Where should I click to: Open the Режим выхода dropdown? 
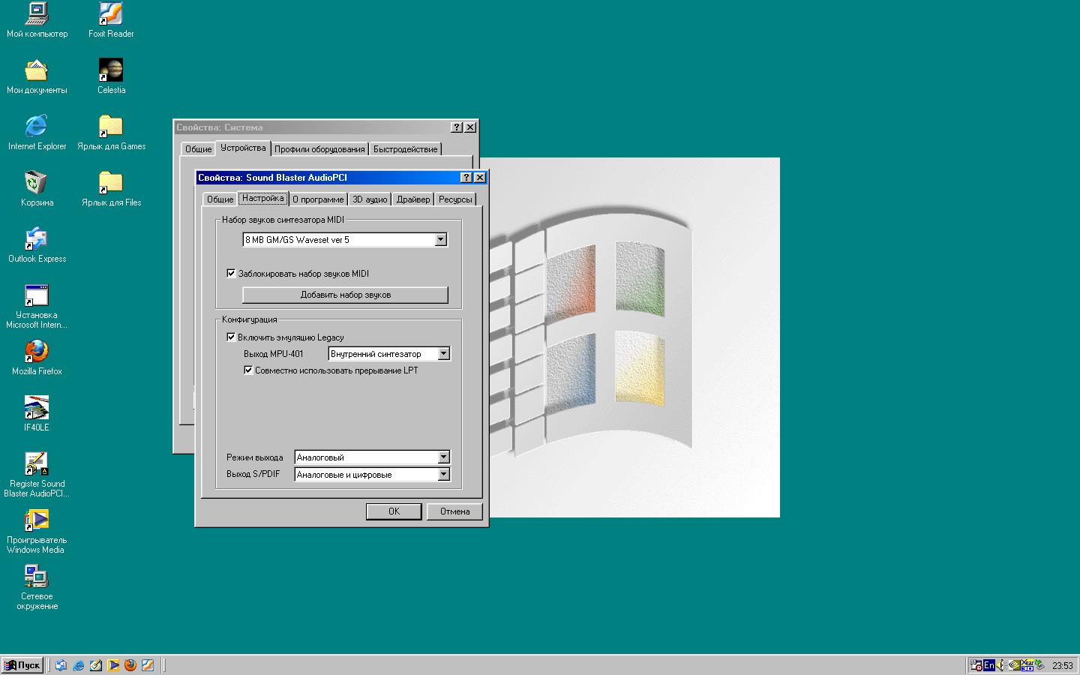[x=443, y=457]
